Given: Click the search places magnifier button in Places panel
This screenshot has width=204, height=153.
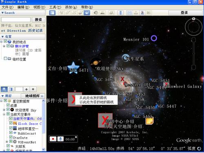Looking at the screenshot, I should coord(4,89).
